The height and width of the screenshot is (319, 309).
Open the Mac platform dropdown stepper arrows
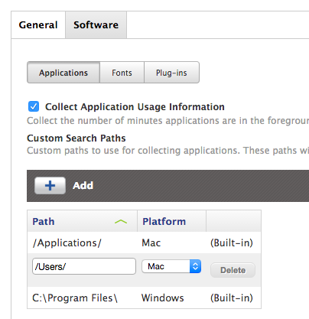click(x=195, y=266)
